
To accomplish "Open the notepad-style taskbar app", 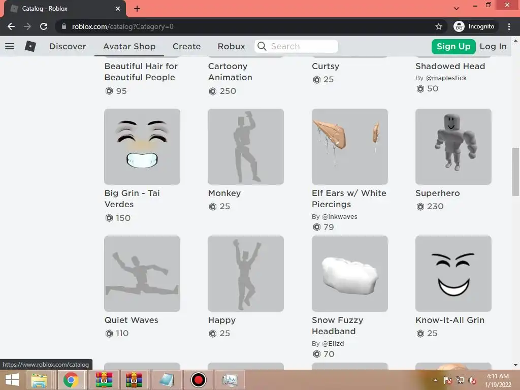I will tap(167, 380).
